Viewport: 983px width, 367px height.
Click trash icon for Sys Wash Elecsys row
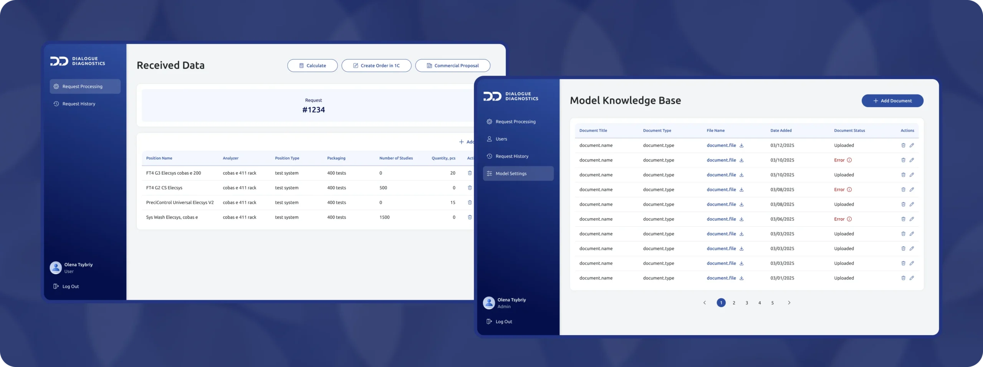click(x=470, y=217)
